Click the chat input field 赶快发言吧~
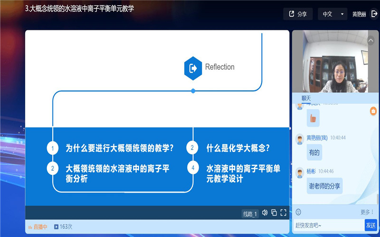Image resolution: width=380 pixels, height=237 pixels. click(328, 225)
